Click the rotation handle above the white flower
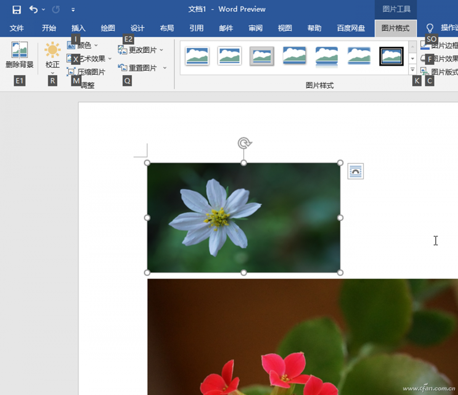 coord(244,143)
